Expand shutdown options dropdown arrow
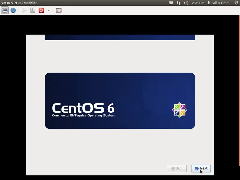 (49, 10)
